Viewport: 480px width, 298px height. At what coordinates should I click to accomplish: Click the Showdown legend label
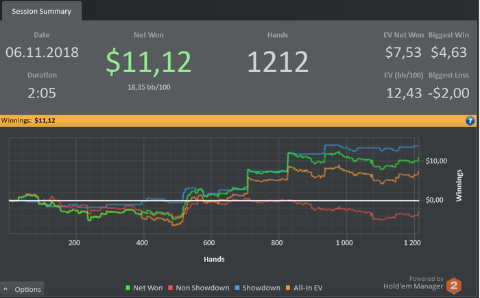(261, 288)
